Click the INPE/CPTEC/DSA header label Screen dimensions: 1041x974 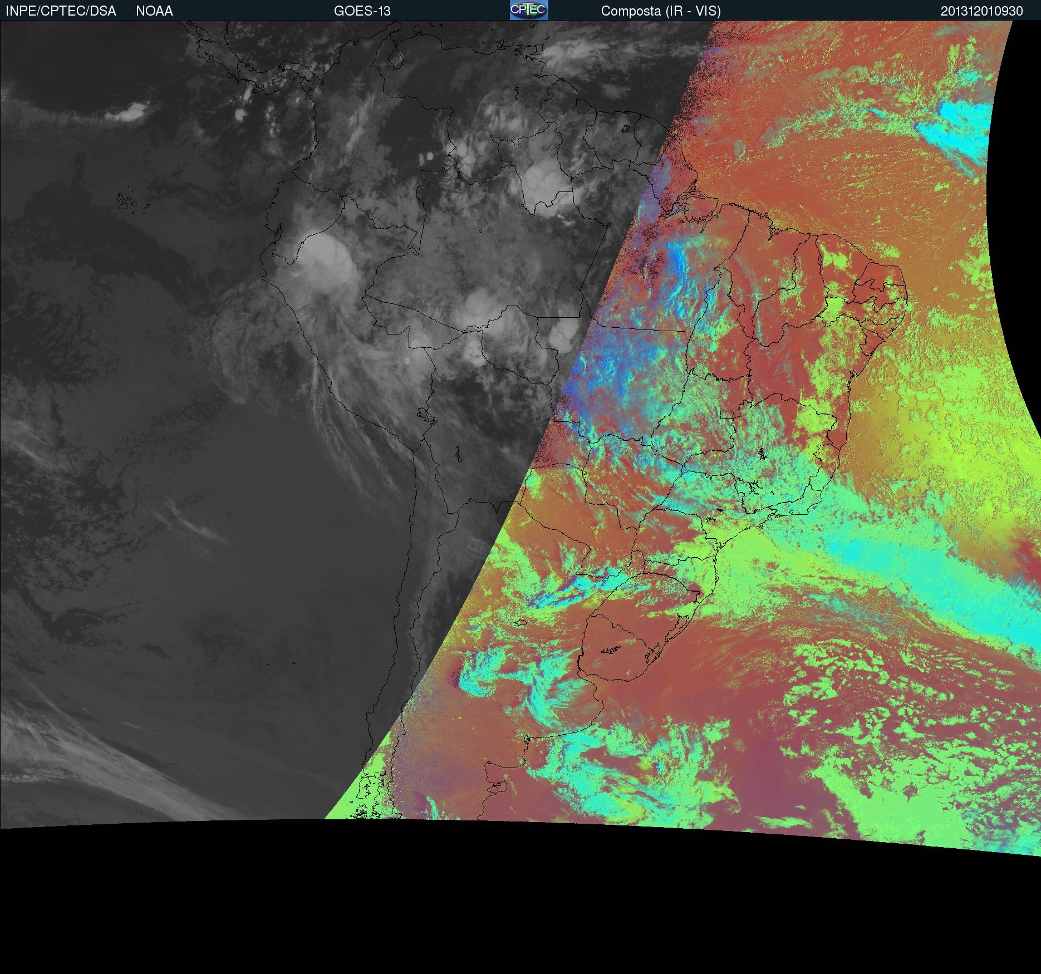click(x=61, y=11)
